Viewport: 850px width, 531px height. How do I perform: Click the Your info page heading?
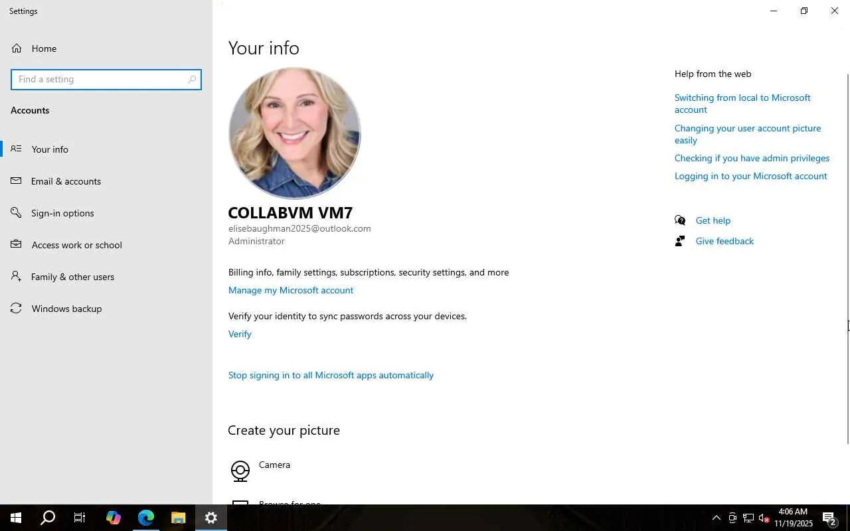264,48
